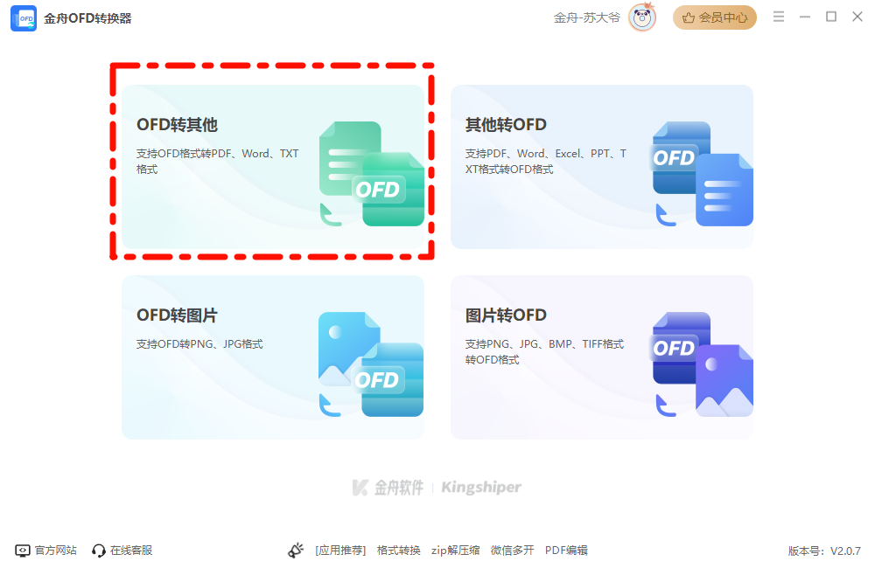Screen dimensions: 875x568
Task: Open the 微信多开 recommended app link
Action: coord(512,551)
